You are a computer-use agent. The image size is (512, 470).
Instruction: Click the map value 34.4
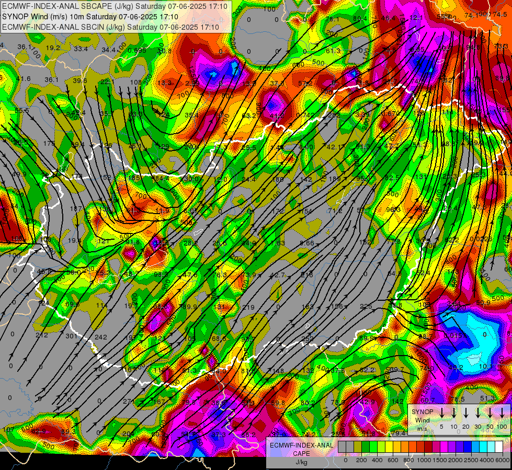(x=108, y=50)
